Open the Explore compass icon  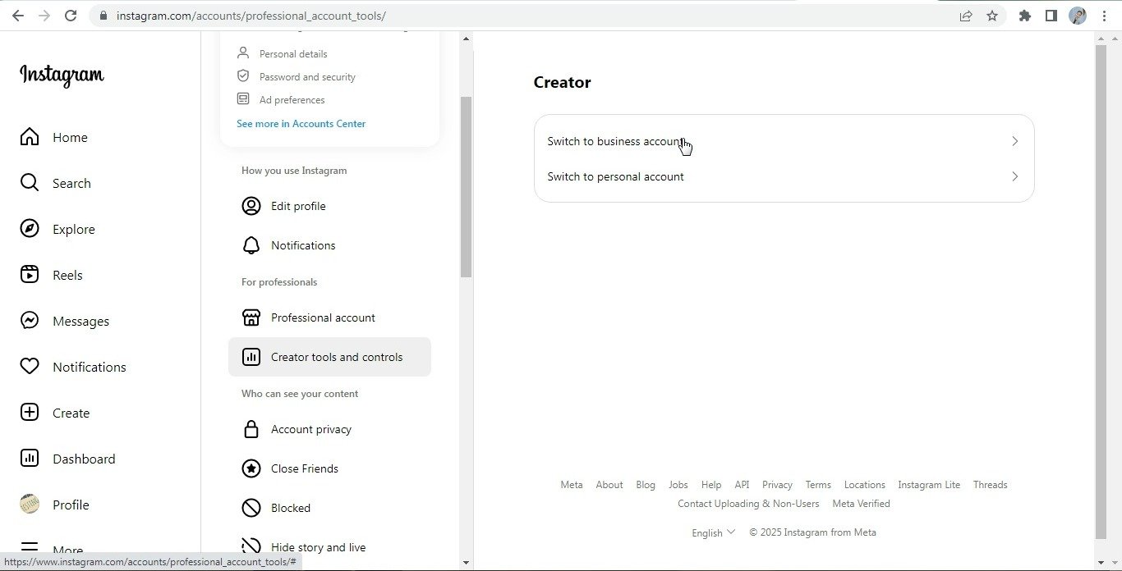tap(30, 228)
